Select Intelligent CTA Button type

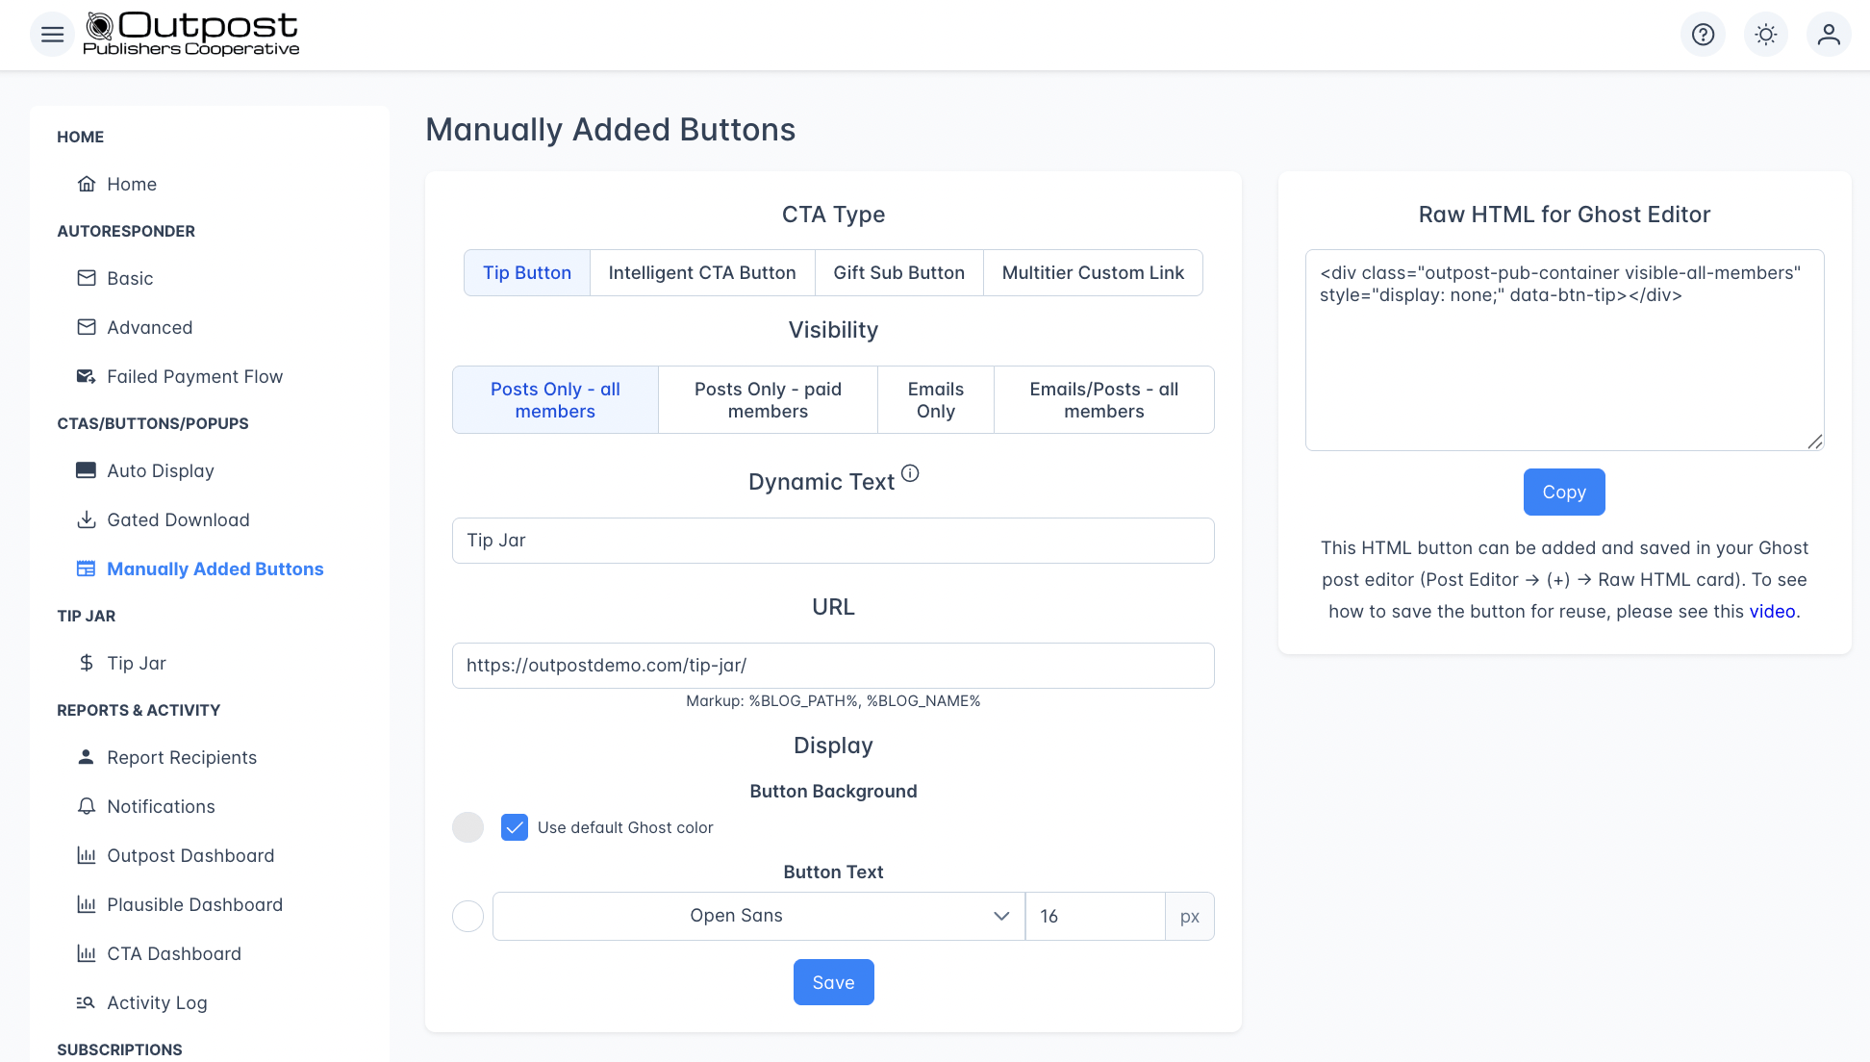pyautogui.click(x=702, y=272)
